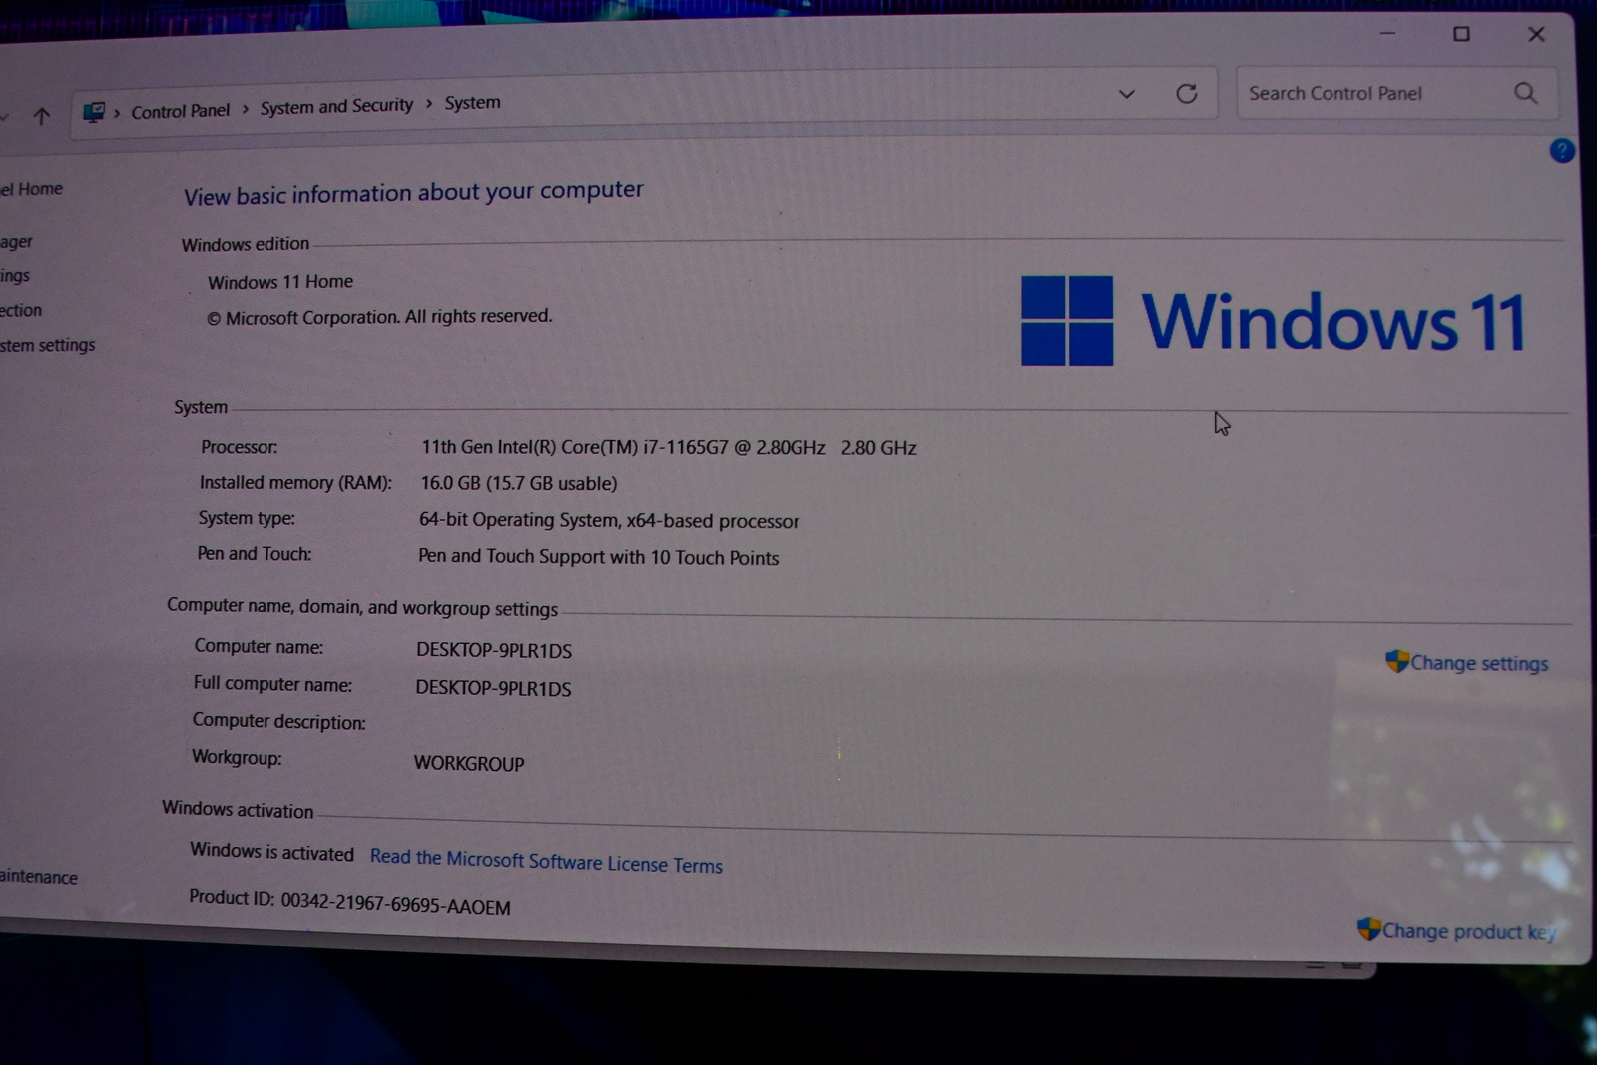Click the Product ID number text
This screenshot has height=1065, width=1597.
(x=395, y=902)
